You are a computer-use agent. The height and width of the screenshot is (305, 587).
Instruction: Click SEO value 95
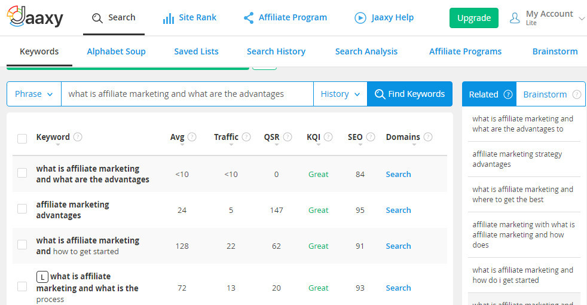coord(360,210)
